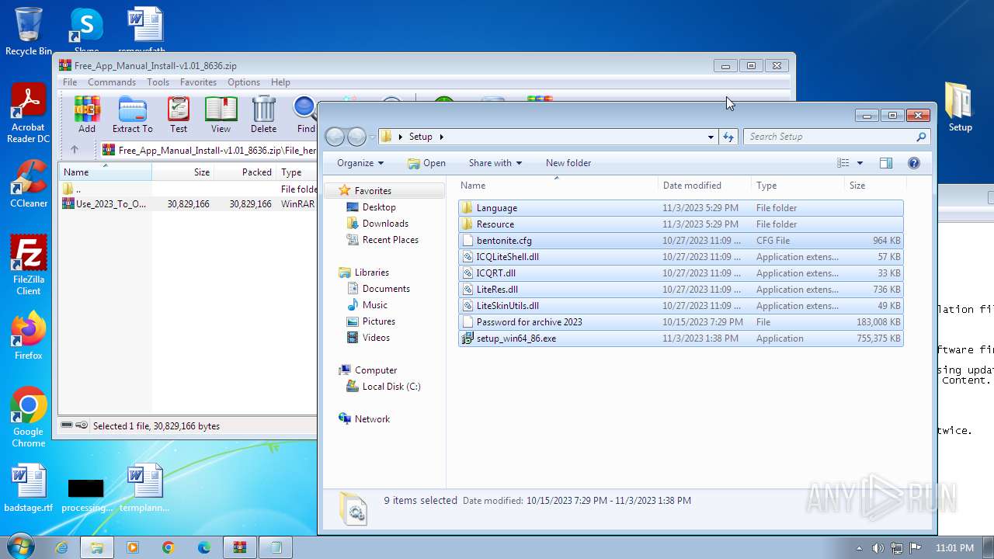Viewport: 994px width, 559px height.
Task: Sort files by Type column
Action: tap(798, 186)
